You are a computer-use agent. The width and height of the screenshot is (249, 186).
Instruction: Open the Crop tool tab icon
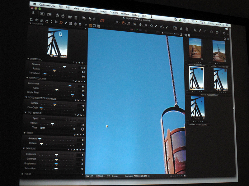(x=56, y=22)
